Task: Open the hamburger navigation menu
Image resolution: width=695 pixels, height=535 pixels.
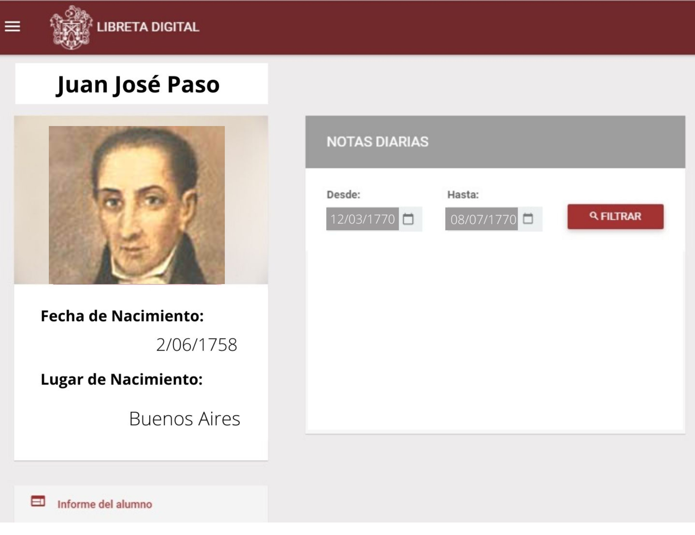Action: pyautogui.click(x=12, y=26)
